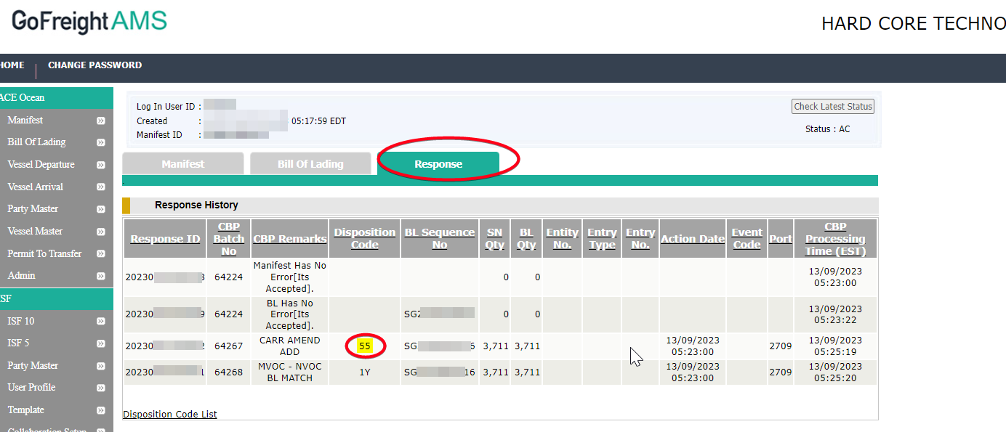1006x432 pixels.
Task: Click the User Profile arrow icon
Action: point(101,387)
